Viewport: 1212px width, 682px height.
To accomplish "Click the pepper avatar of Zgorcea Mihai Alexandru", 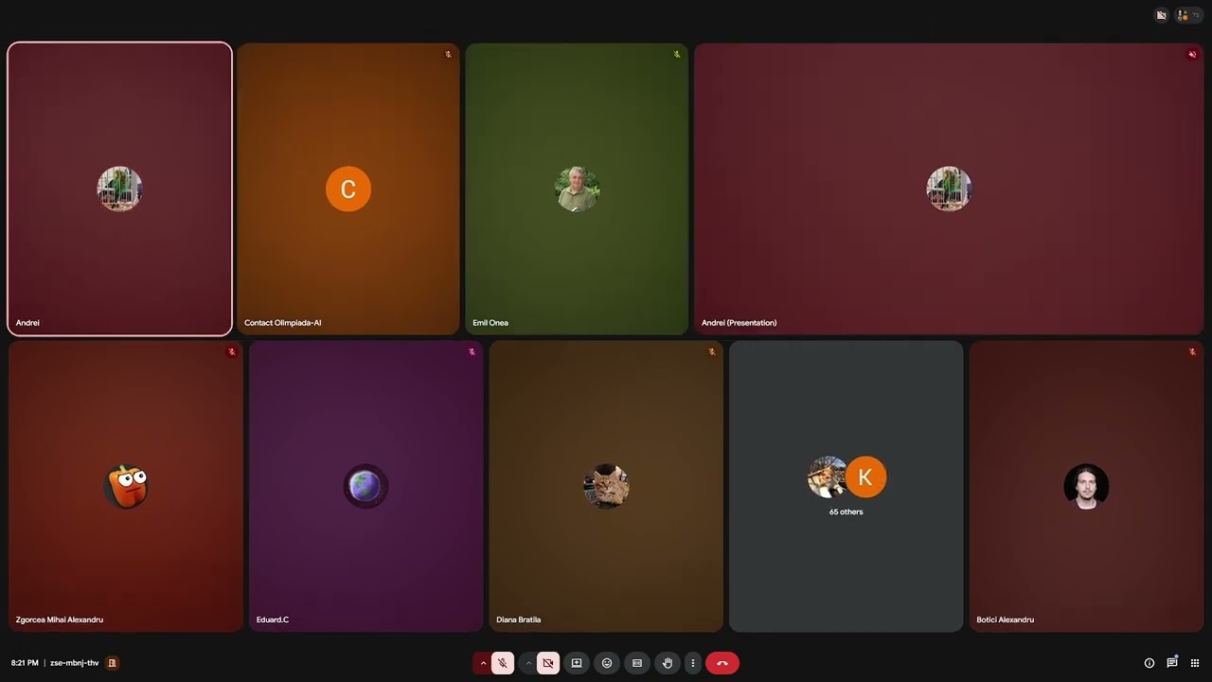I will tap(126, 487).
